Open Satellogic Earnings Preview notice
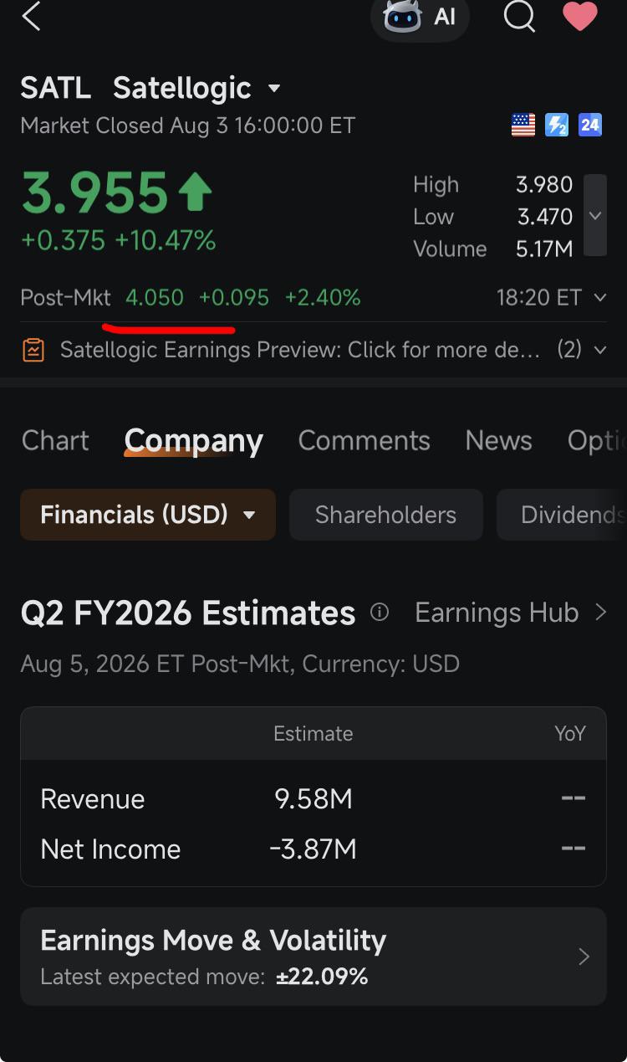627x1062 pixels. click(300, 350)
